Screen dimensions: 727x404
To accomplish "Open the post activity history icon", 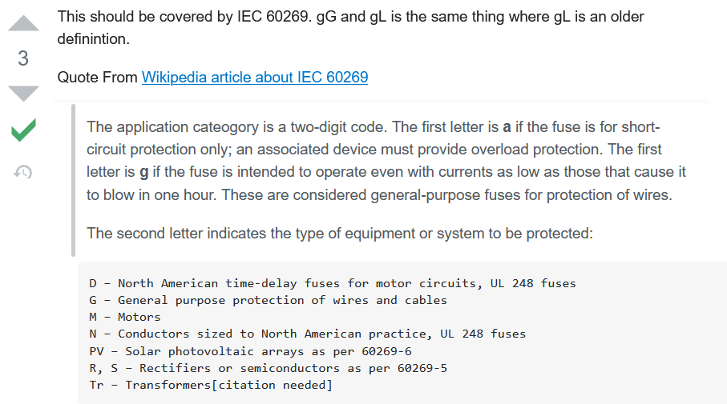I will pos(23,171).
